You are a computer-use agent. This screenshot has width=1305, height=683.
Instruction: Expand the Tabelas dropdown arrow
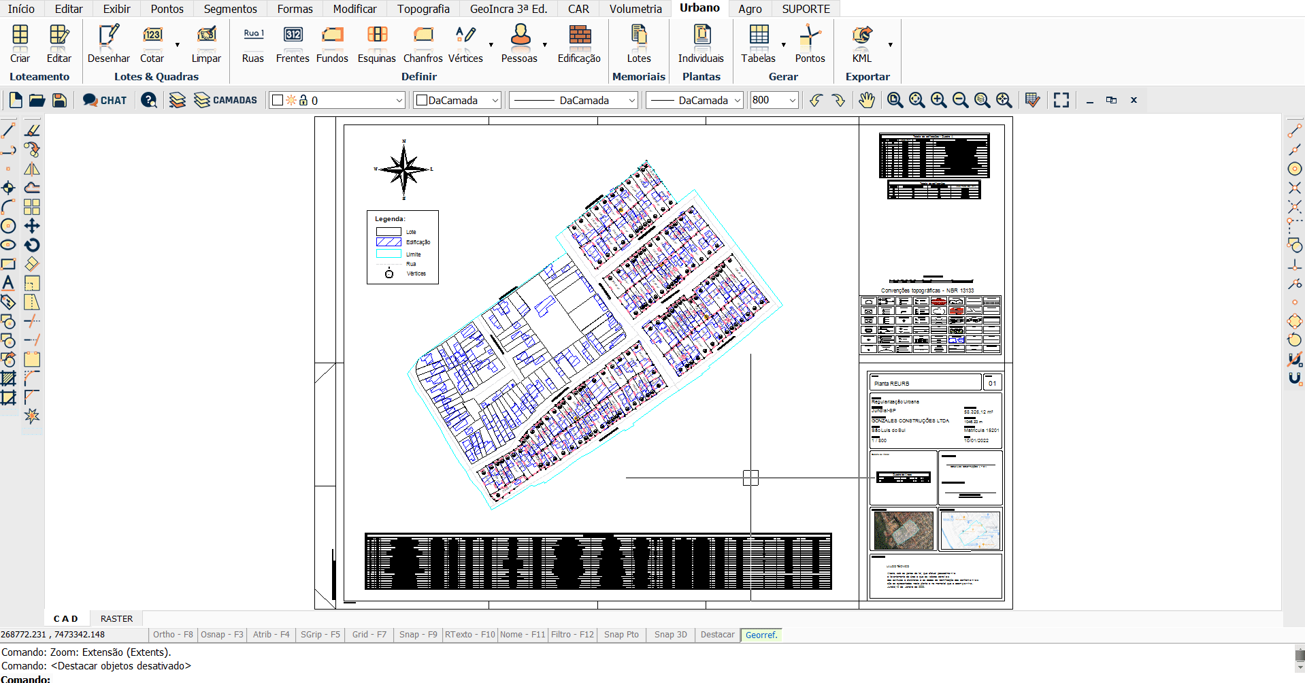tap(784, 45)
